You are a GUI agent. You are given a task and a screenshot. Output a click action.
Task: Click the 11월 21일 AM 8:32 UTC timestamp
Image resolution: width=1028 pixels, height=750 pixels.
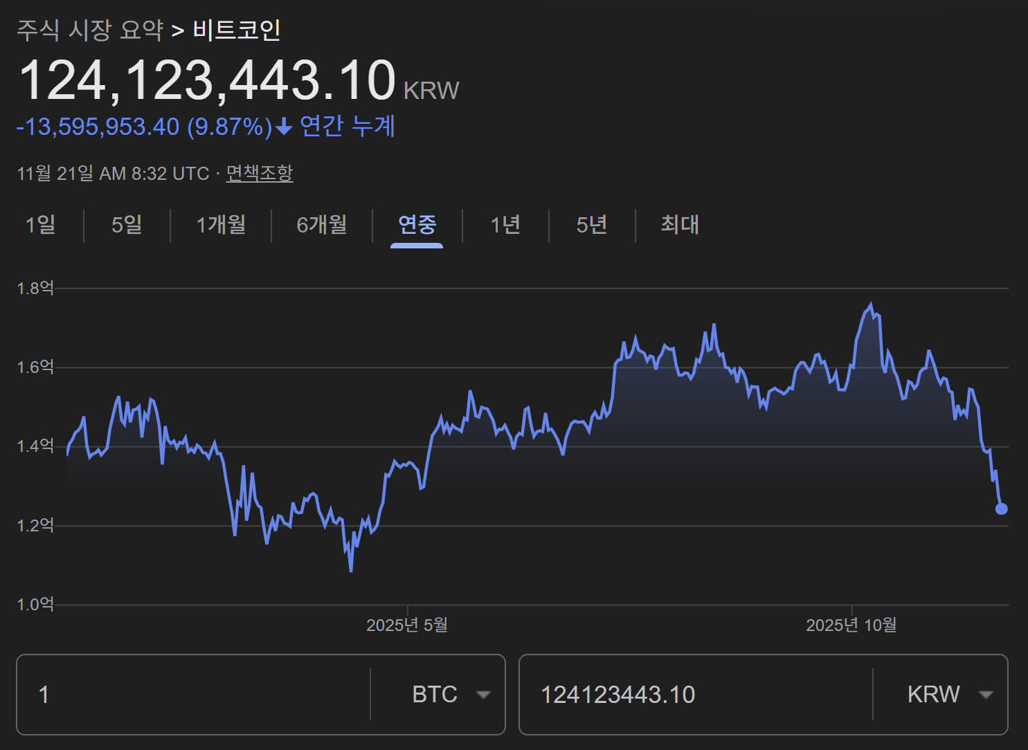[x=113, y=173]
